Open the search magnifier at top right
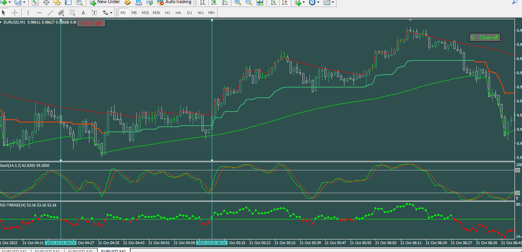 tap(515, 2)
